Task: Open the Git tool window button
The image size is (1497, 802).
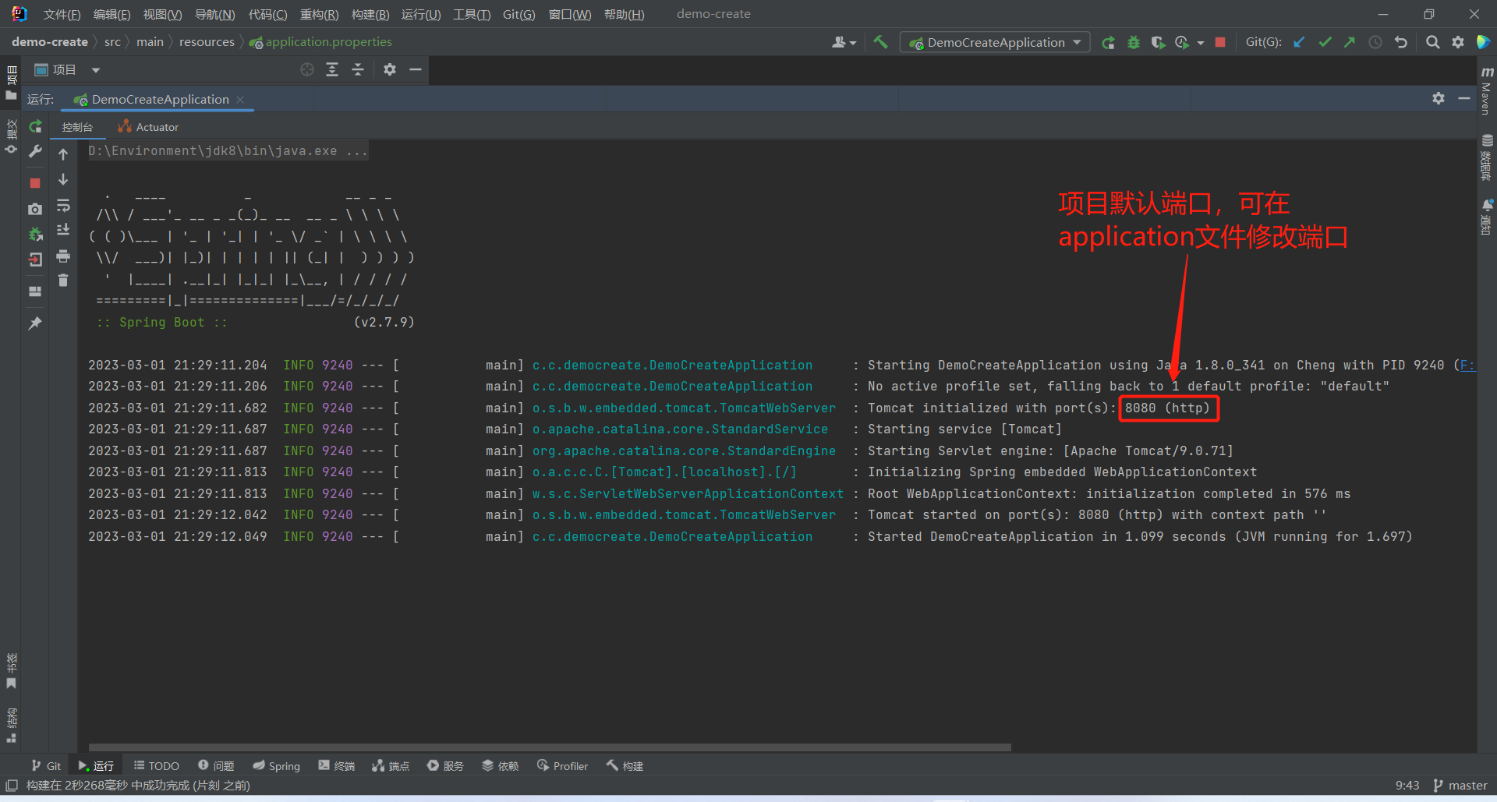Action: pos(46,766)
